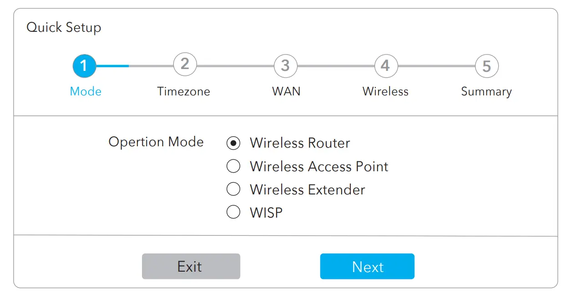This screenshot has height=298, width=566.
Task: Click the blue progress bar segment
Action: (112, 65)
